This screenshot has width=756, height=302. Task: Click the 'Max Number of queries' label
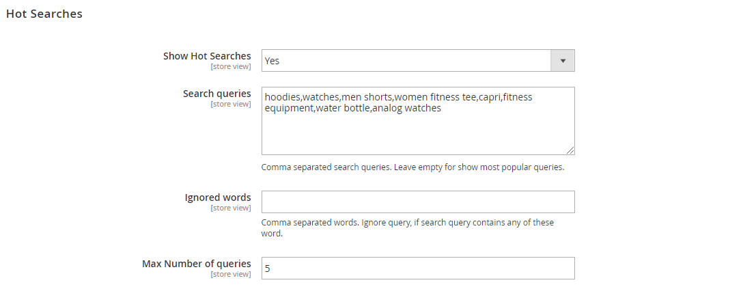(x=197, y=264)
